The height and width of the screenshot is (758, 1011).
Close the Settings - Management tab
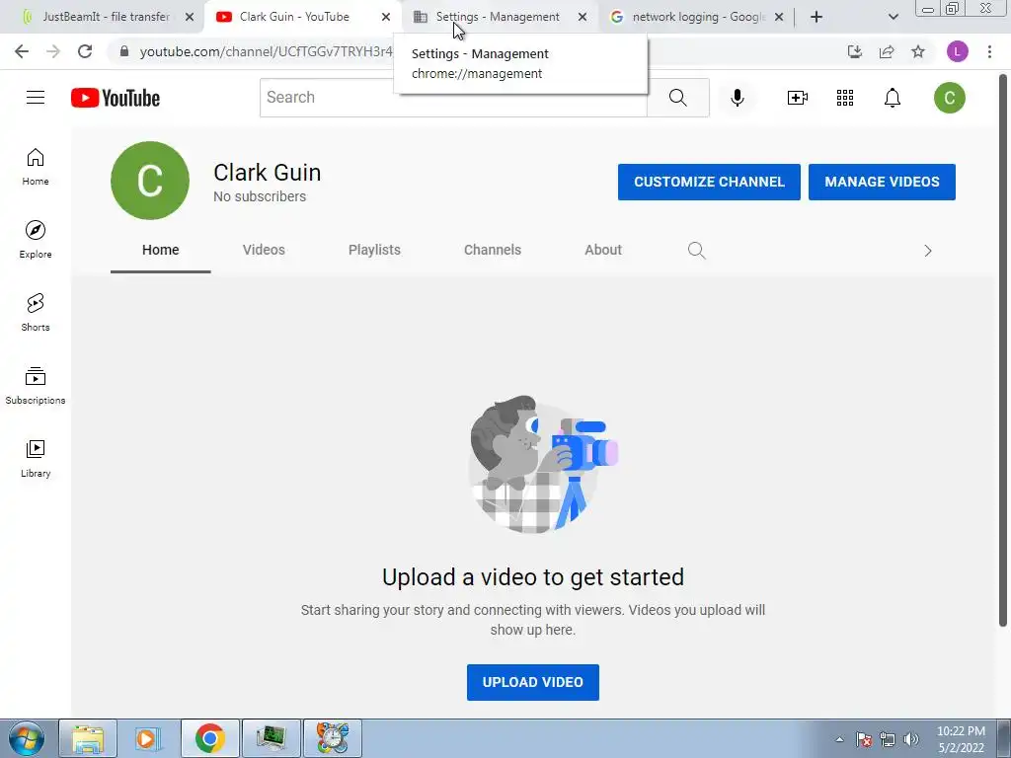[x=583, y=18]
